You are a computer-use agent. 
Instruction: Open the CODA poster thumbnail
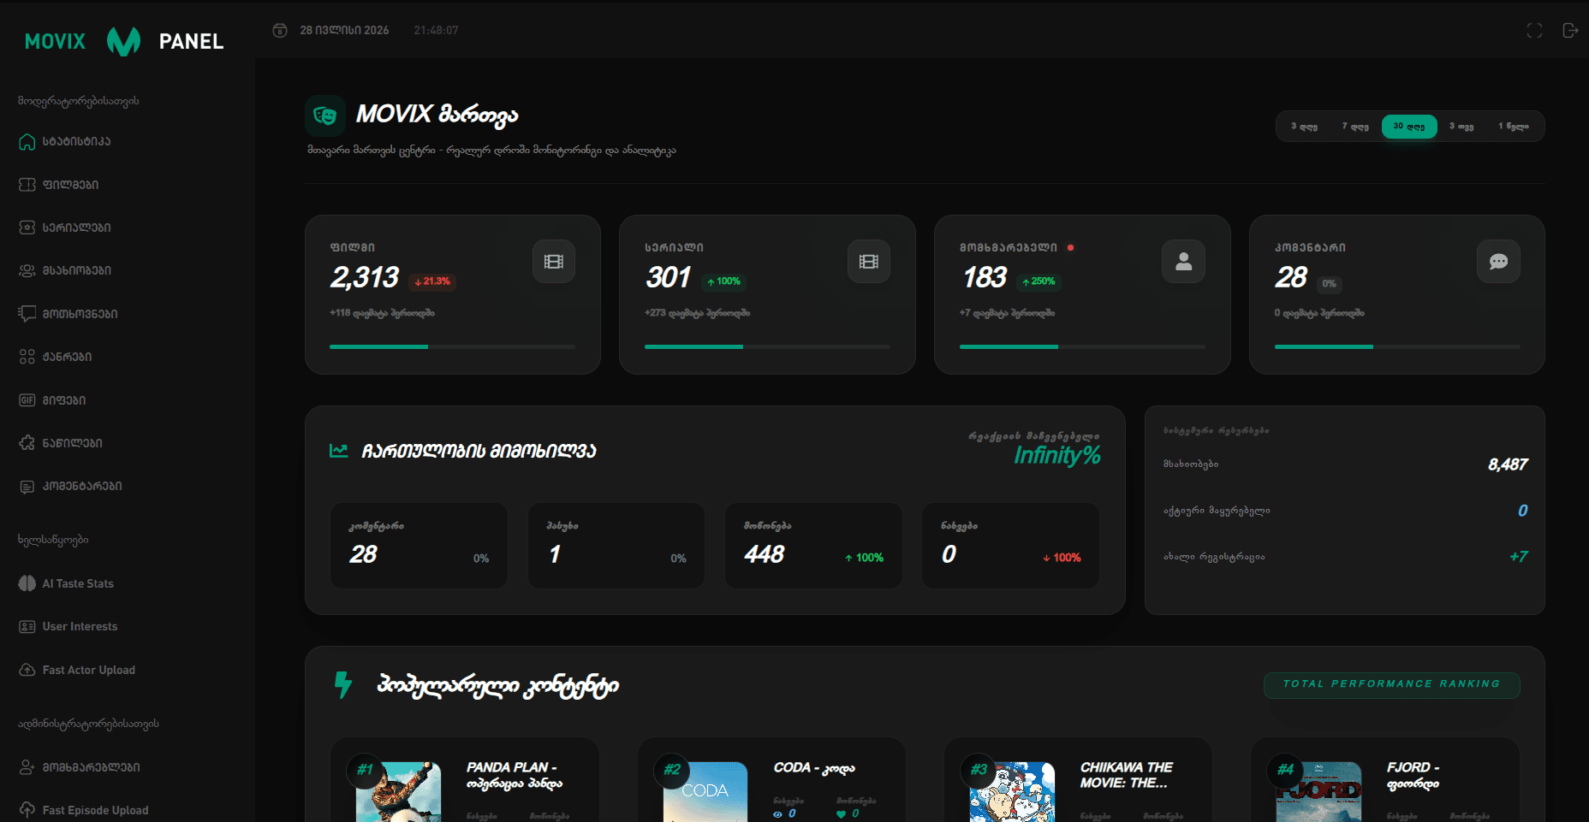[x=705, y=792]
